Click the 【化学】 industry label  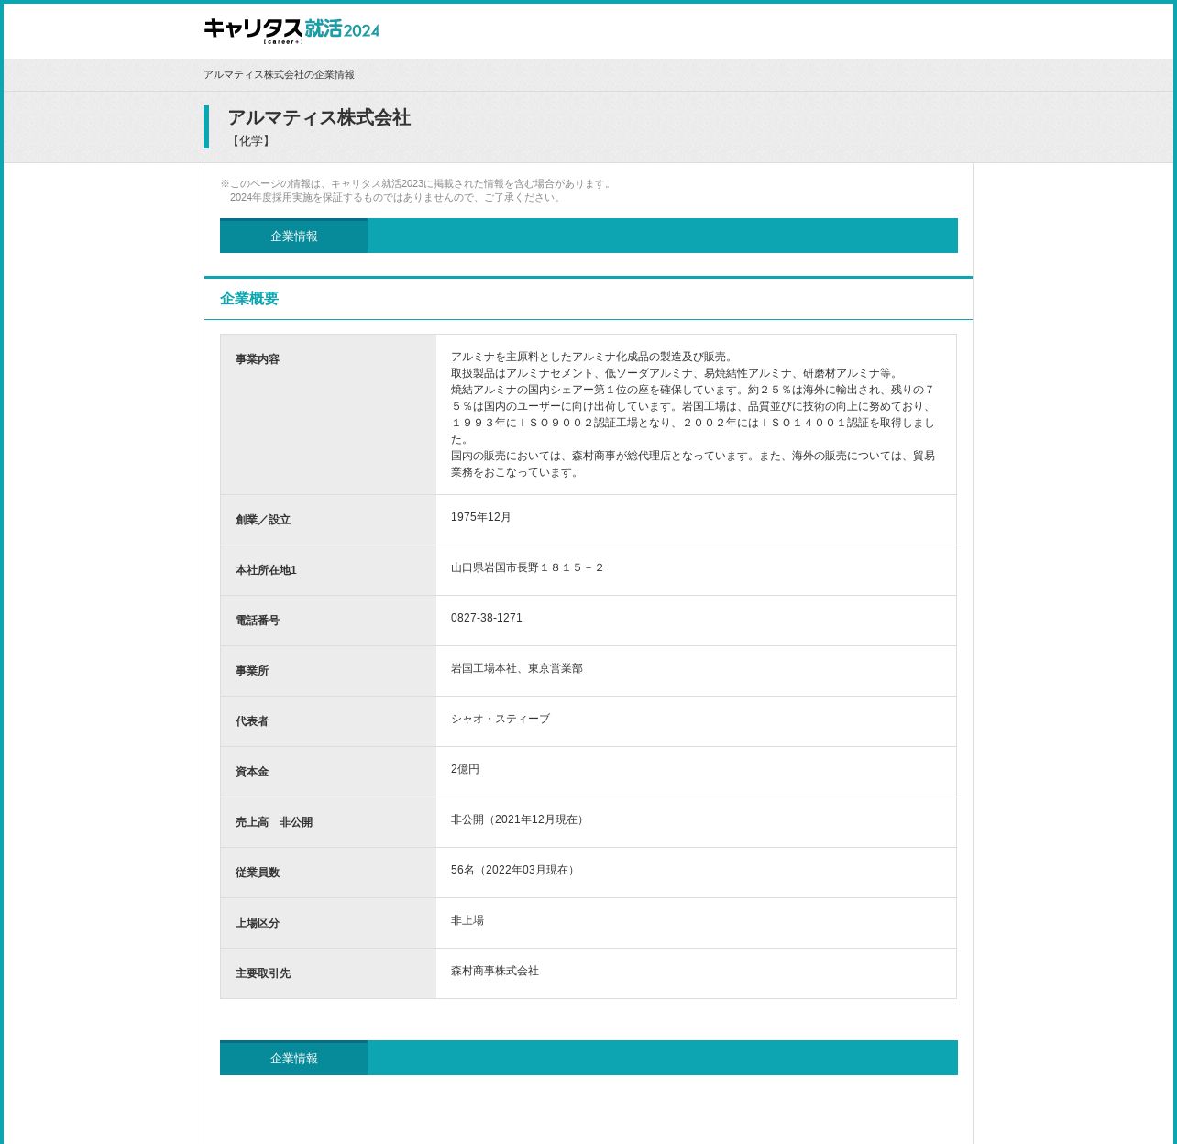coord(250,141)
